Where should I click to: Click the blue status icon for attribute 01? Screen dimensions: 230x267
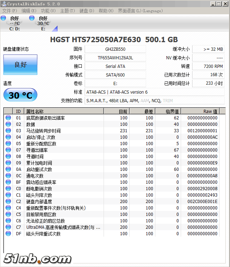(x=8, y=118)
